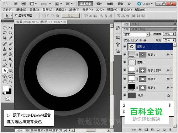
Task: Click the 基本功能 workspace button
Action: click(85, 4)
